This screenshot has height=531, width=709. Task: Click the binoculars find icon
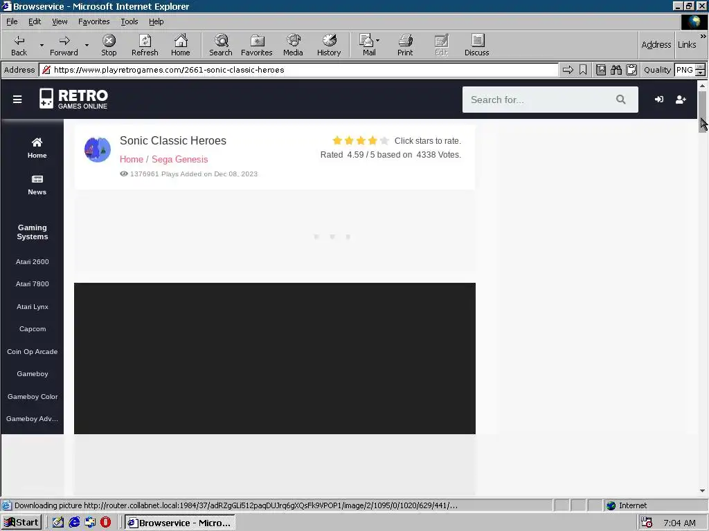[x=616, y=70]
